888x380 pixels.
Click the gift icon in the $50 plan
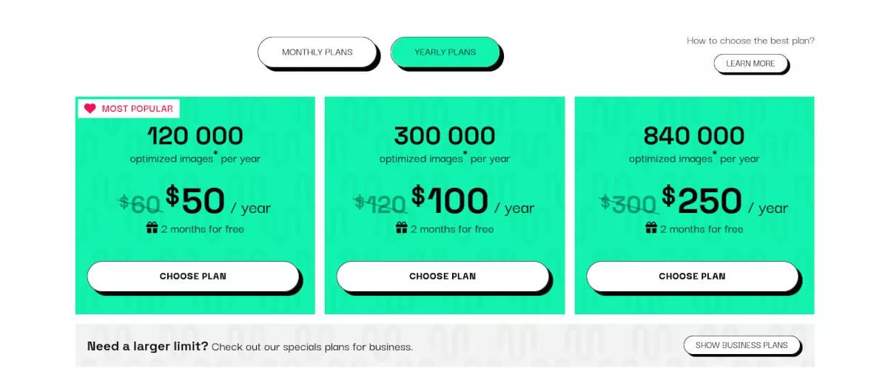(152, 228)
